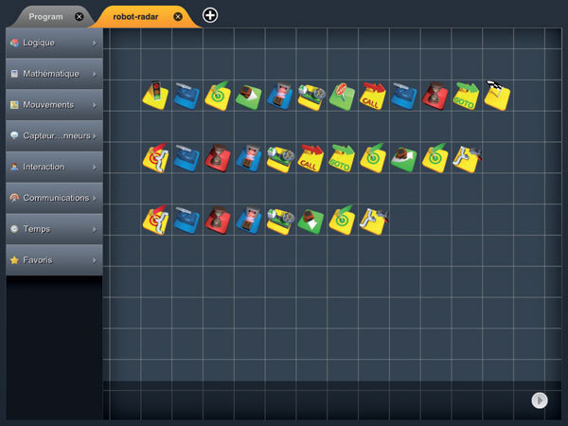
Task: Select the blue block beside the traffic light
Action: [186, 97]
